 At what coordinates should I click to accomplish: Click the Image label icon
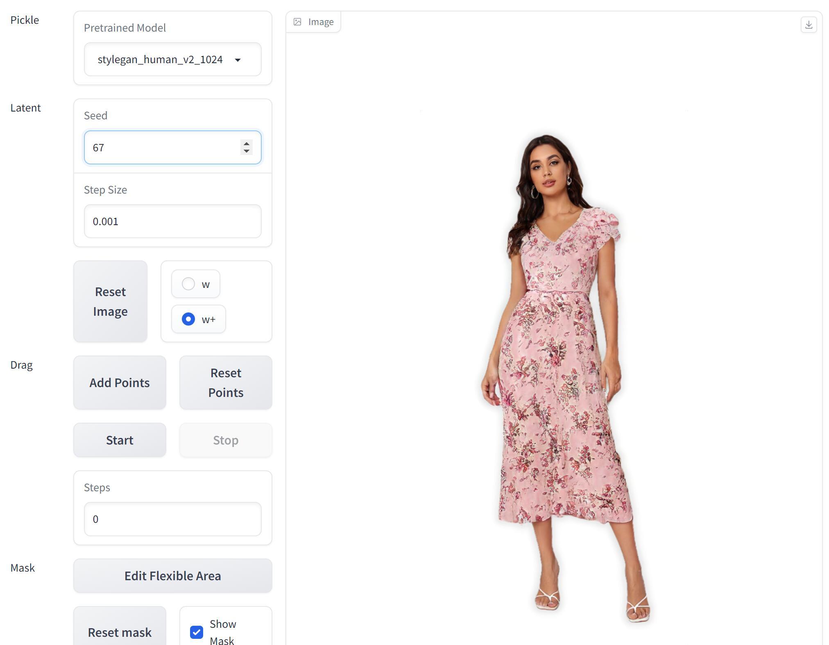pos(297,22)
